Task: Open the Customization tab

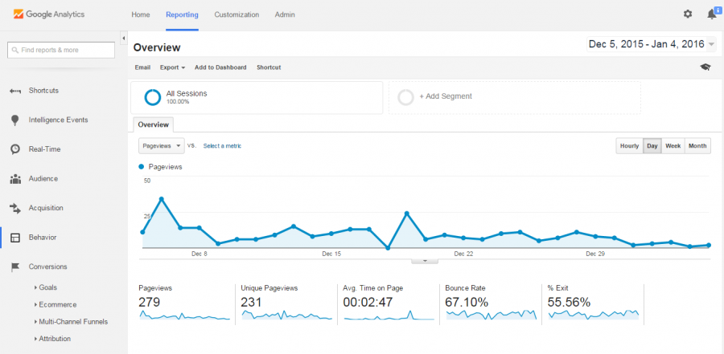Action: [237, 14]
